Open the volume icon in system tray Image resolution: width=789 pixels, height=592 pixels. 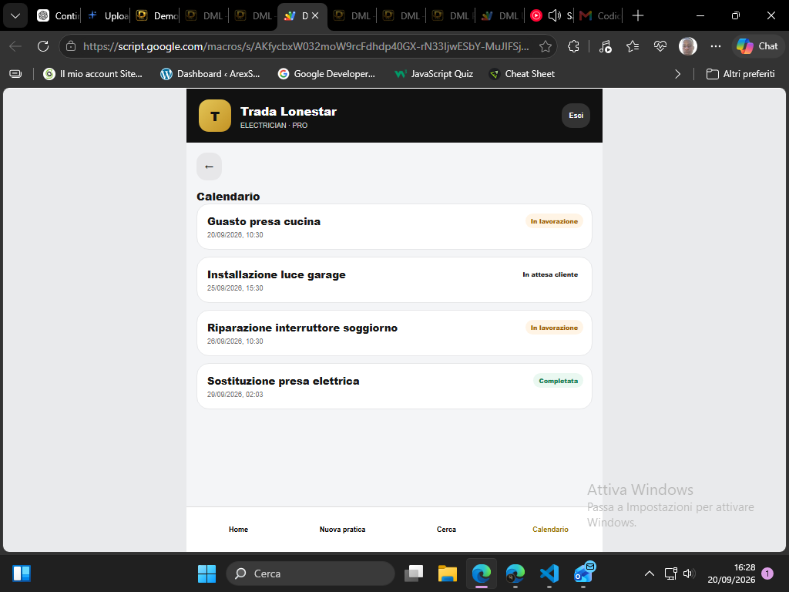tap(689, 573)
